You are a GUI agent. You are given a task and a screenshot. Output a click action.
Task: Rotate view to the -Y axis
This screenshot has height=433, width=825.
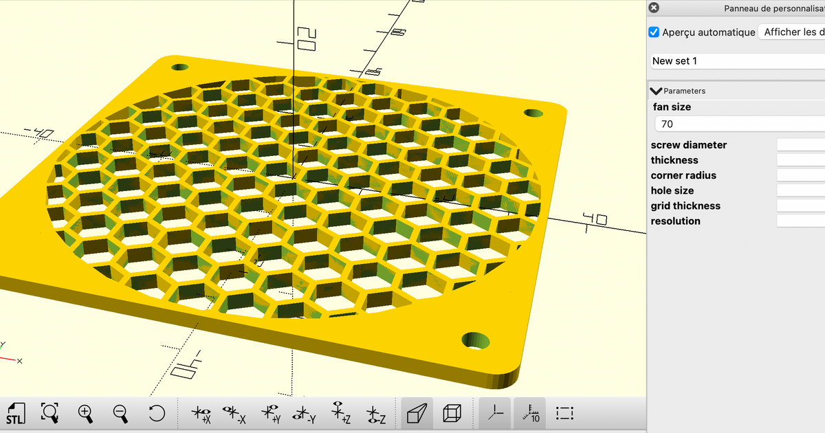pos(305,413)
